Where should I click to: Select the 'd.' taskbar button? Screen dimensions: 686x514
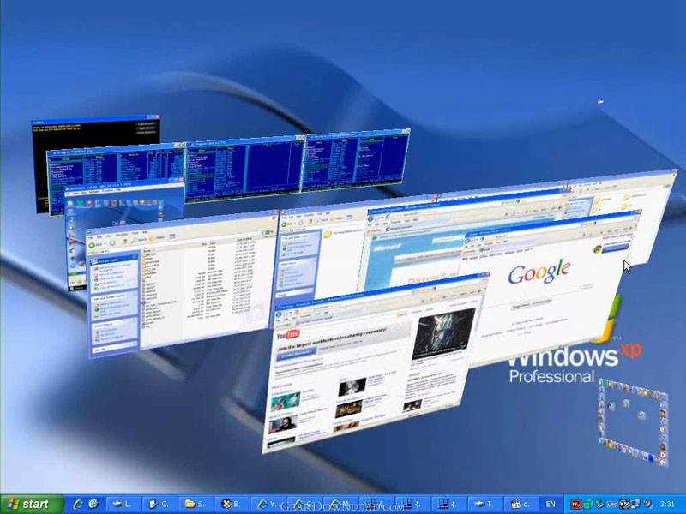[x=521, y=504]
